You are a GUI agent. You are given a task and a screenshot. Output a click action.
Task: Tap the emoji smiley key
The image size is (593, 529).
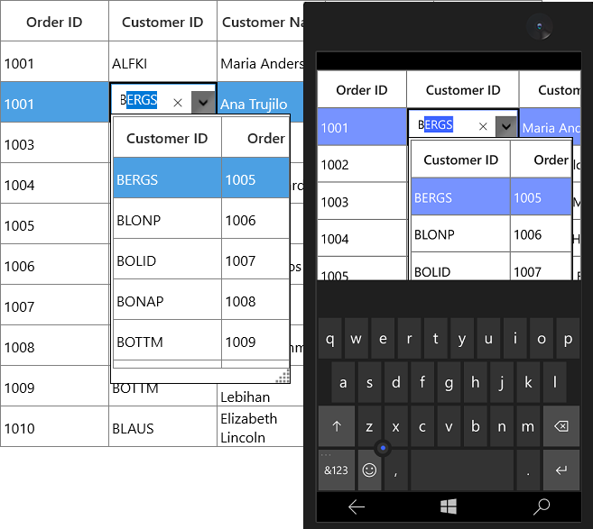click(369, 470)
